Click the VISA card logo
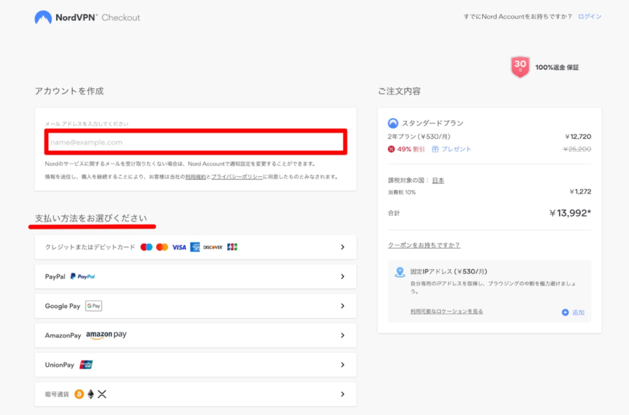This screenshot has width=629, height=415. pos(179,247)
